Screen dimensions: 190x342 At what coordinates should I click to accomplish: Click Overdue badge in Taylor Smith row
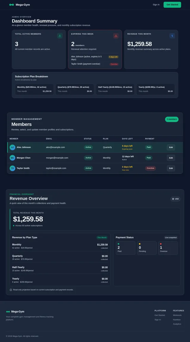(x=151, y=168)
